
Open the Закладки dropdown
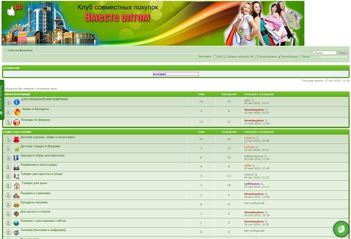pos(204,57)
